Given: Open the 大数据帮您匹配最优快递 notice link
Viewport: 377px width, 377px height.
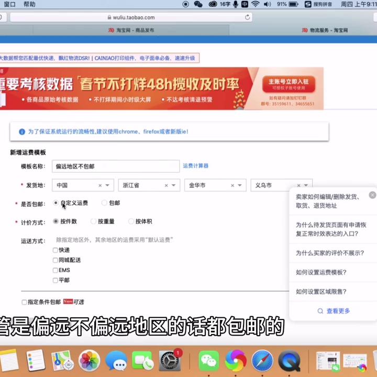Looking at the screenshot, I should click(45, 58).
